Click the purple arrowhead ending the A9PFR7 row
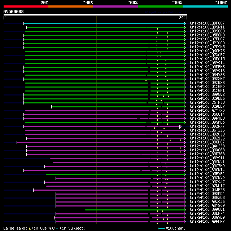Viewport: 231px width, 231px height. point(185,222)
